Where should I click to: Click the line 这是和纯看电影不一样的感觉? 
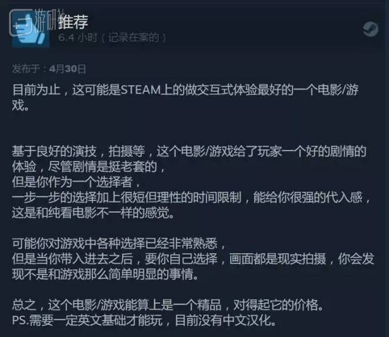point(93,213)
